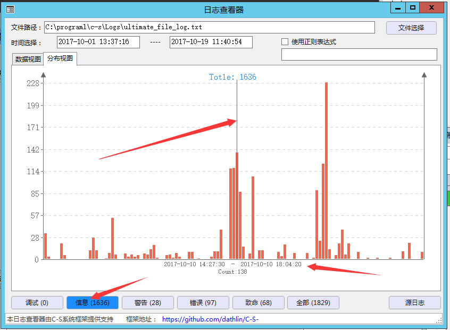The image size is (450, 330).
Task: Maximize the 日志查看器 window
Action: 413,8
